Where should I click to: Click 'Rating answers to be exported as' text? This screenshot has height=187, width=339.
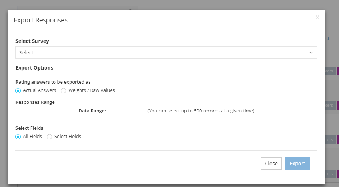(x=53, y=82)
